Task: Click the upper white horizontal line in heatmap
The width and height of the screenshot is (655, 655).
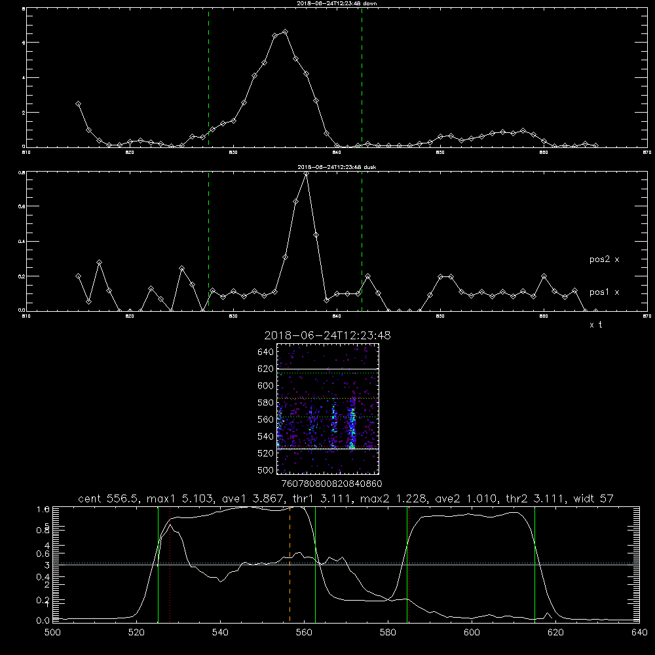Action: [327, 369]
